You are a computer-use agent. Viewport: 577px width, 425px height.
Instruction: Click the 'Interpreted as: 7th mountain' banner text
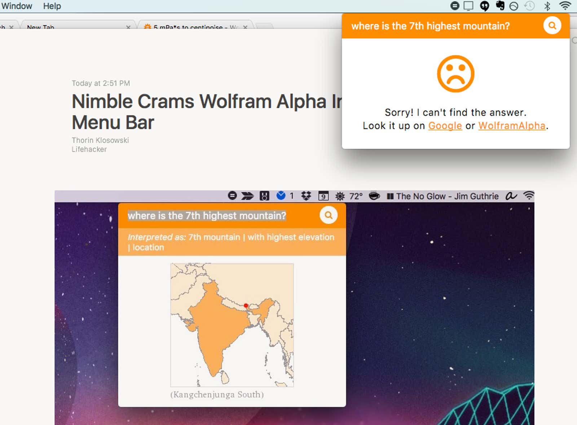[231, 242]
